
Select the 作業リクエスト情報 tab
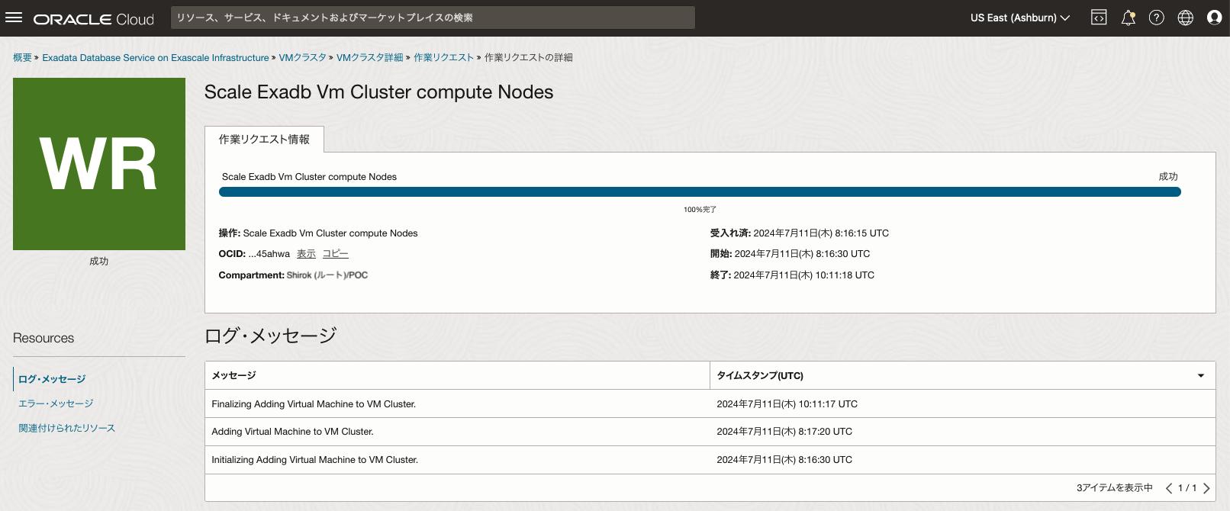coord(264,140)
